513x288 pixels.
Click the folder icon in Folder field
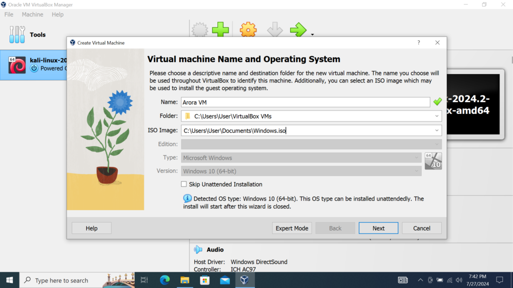(187, 116)
